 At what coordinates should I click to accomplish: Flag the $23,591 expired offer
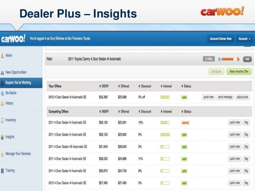246,122
